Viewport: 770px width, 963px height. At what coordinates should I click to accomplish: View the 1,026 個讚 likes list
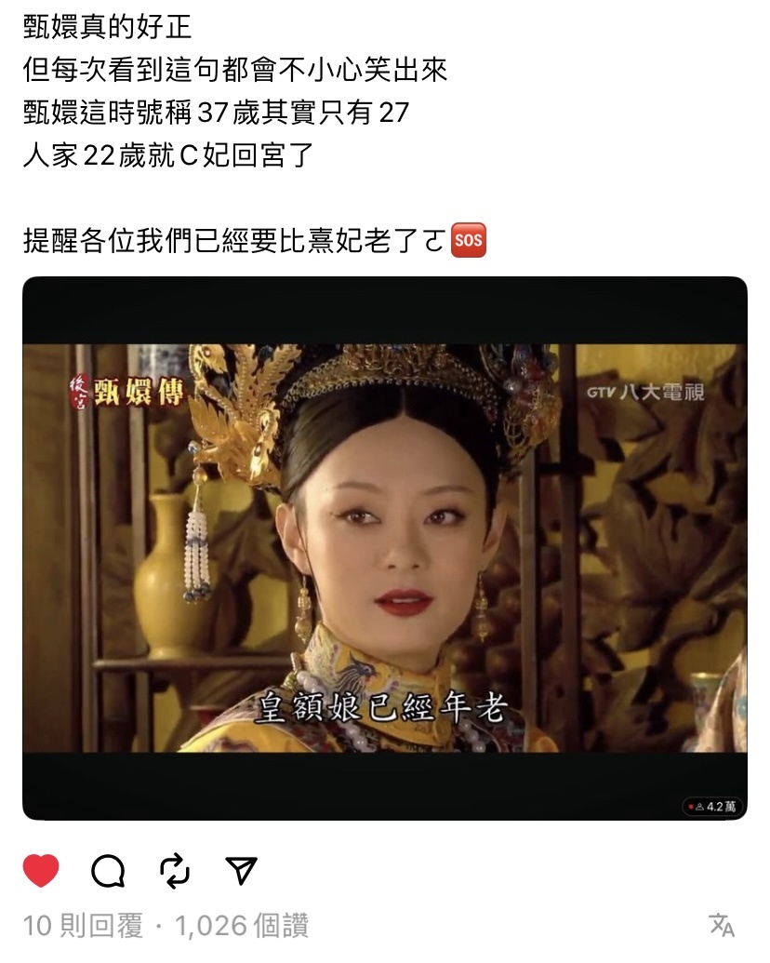point(242,926)
